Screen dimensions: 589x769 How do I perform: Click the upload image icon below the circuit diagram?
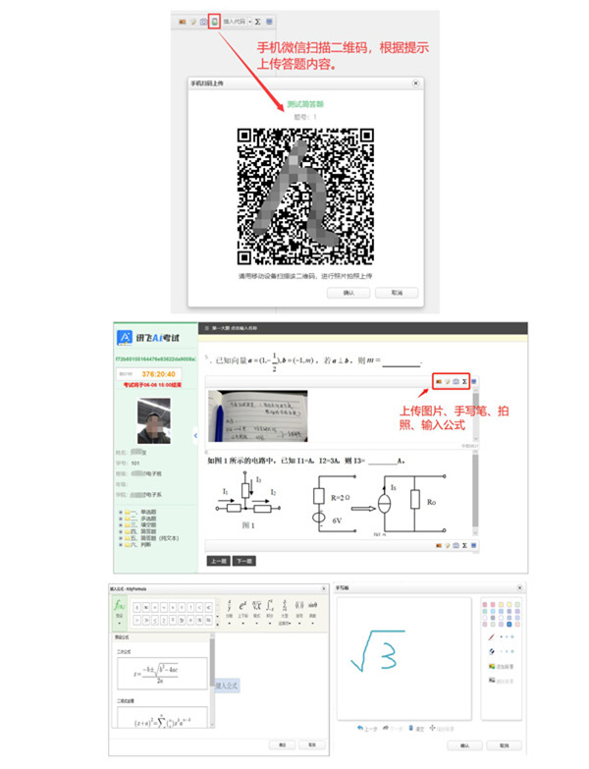(439, 545)
